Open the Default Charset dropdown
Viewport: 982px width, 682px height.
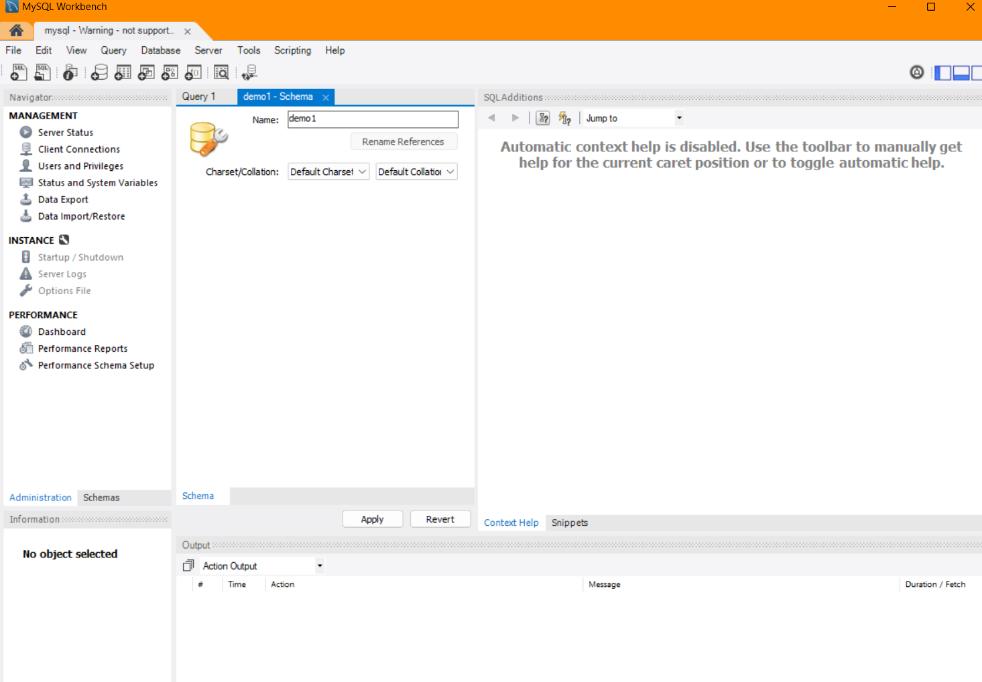tap(328, 172)
